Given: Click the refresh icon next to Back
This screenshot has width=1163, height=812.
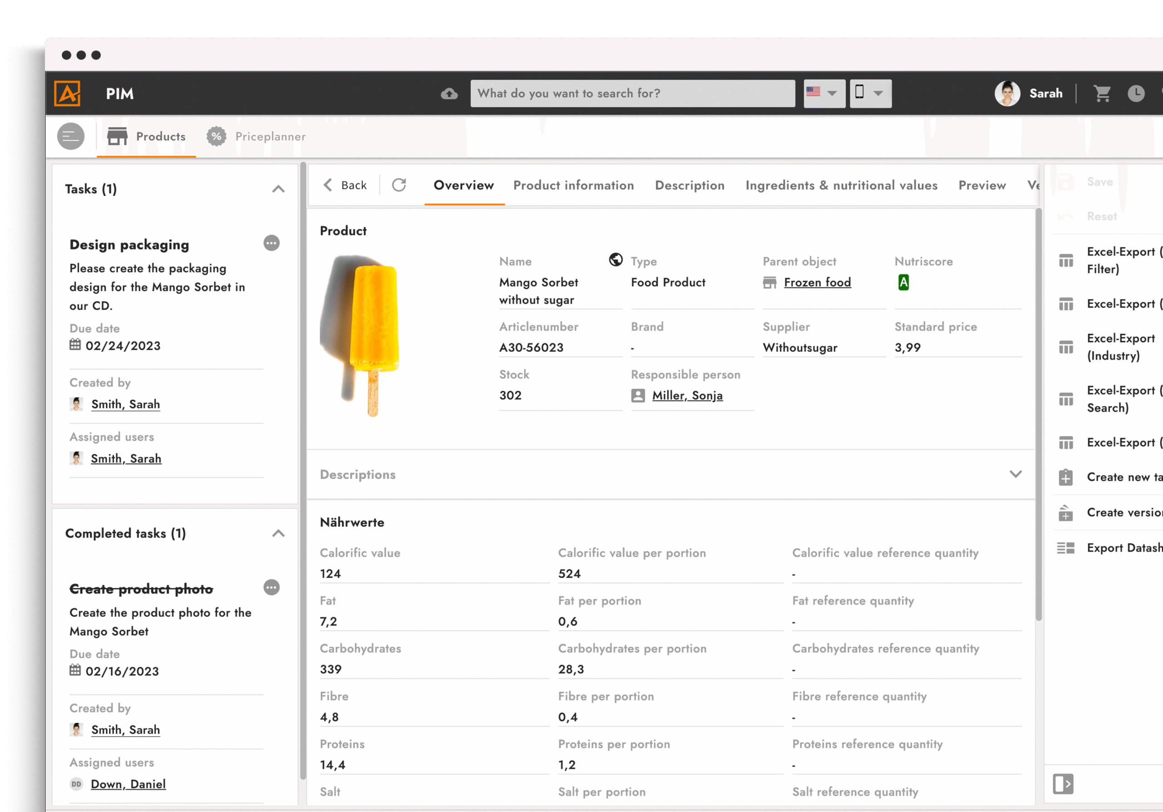Looking at the screenshot, I should (x=399, y=185).
